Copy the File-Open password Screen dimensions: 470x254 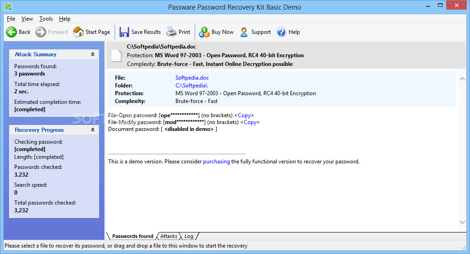pos(244,115)
